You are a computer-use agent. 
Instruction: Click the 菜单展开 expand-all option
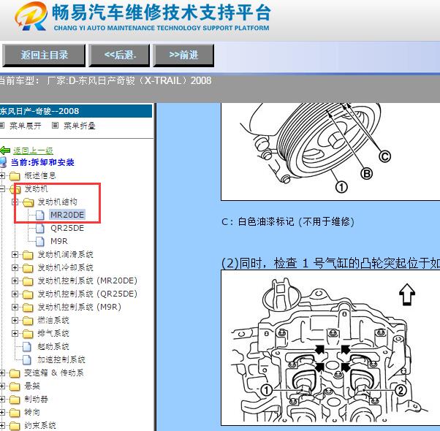[x=26, y=126]
